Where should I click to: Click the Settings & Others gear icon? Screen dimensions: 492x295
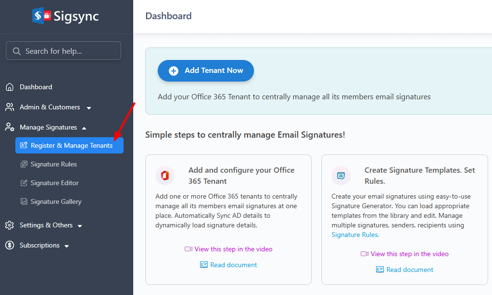point(10,225)
